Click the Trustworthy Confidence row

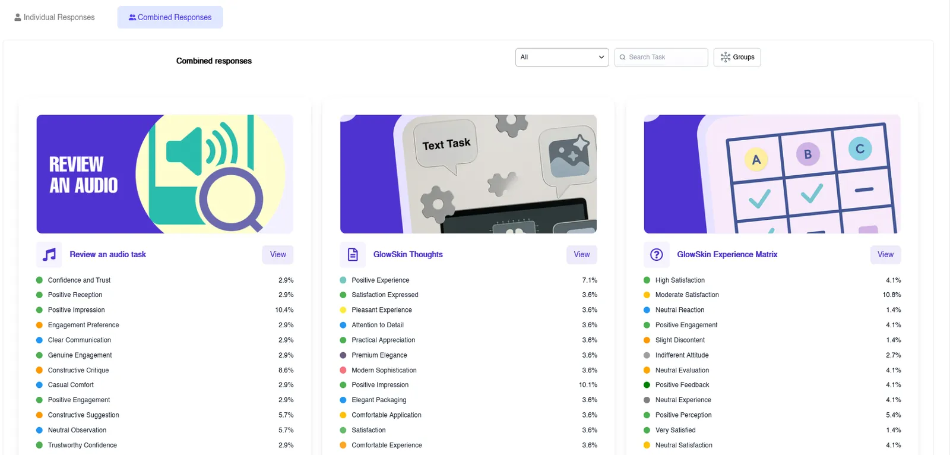click(x=165, y=445)
